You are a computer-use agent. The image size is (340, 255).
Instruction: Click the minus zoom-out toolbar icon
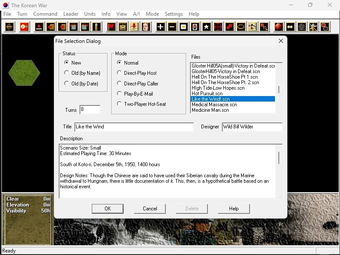[172, 27]
